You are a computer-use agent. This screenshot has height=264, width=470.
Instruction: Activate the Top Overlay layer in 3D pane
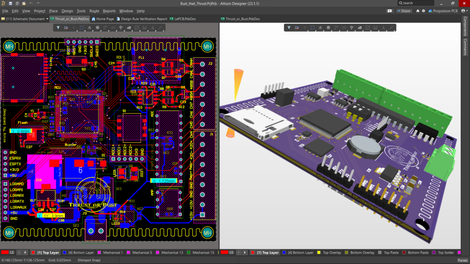point(331,253)
